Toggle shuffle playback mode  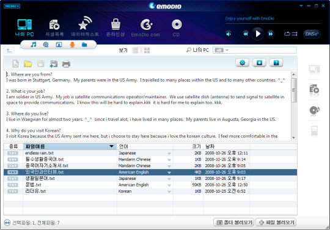pos(295,34)
